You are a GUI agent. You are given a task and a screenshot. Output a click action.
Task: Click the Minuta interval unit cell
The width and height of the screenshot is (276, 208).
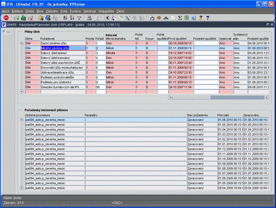[x=121, y=53]
